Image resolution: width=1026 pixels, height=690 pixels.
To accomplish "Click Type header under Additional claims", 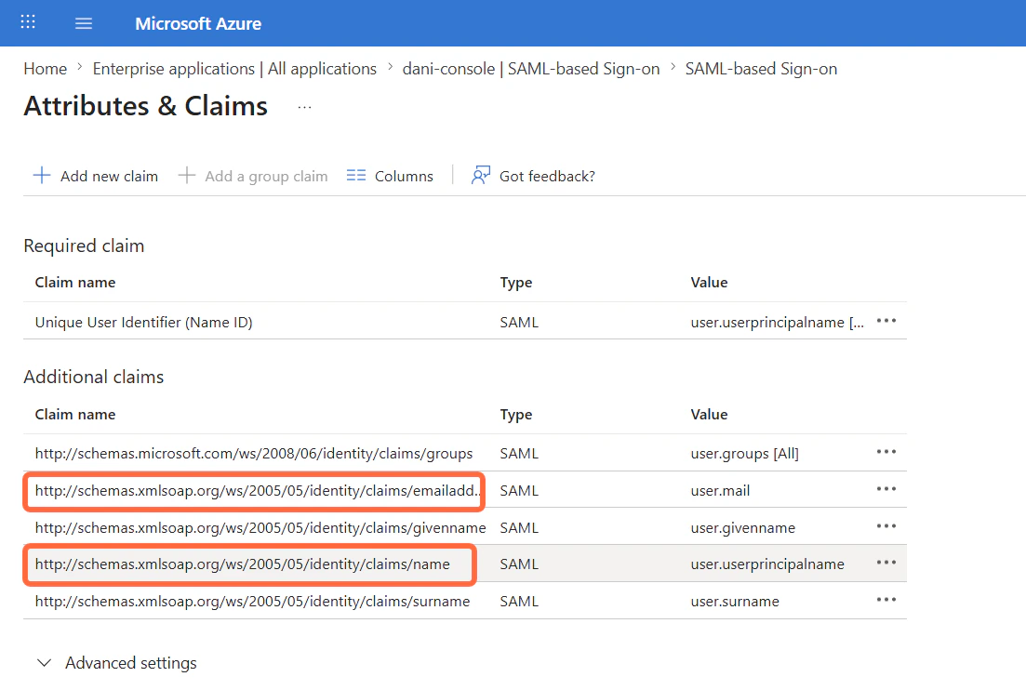I will coord(515,415).
